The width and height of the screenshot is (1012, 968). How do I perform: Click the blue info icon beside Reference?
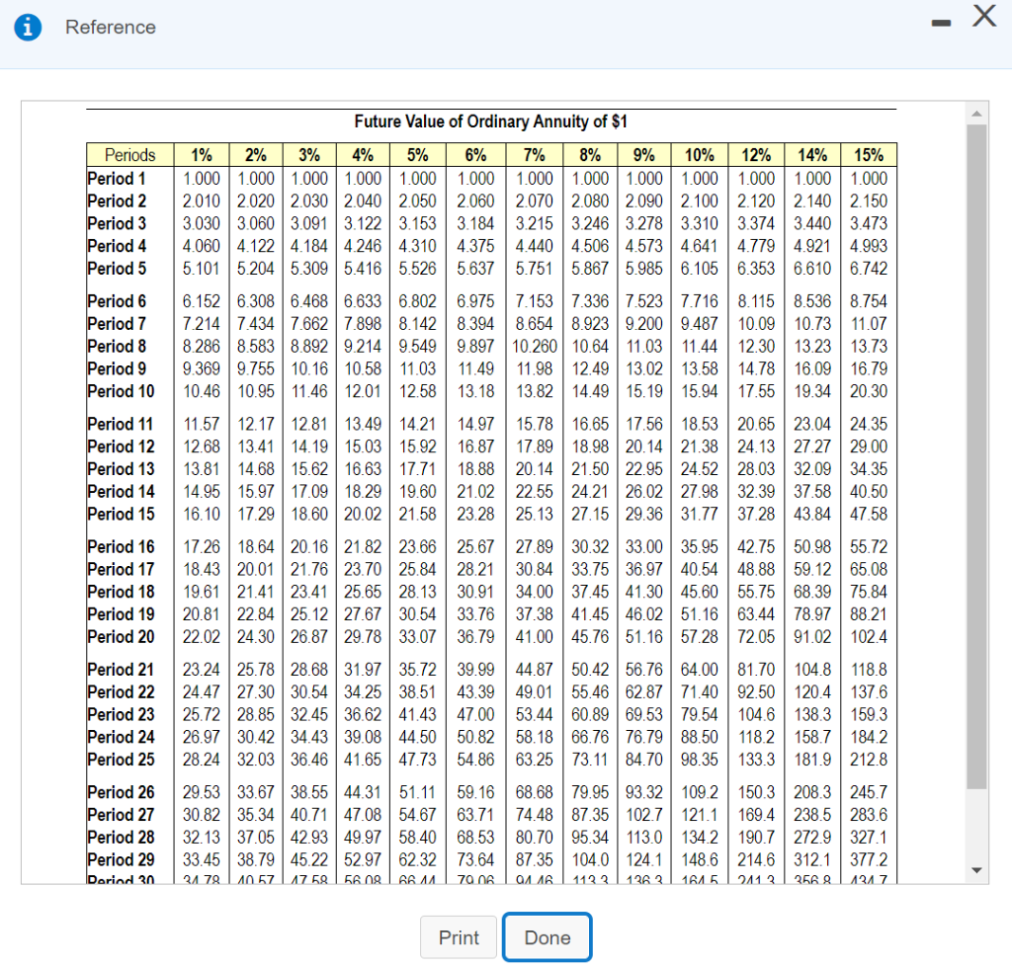tap(28, 27)
